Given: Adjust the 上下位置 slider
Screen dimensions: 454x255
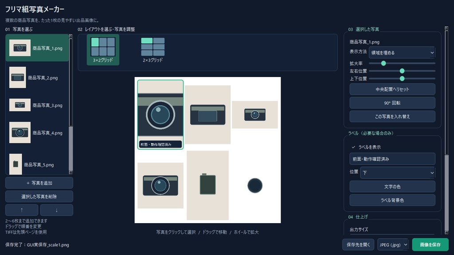Looking at the screenshot, I should coord(402,79).
